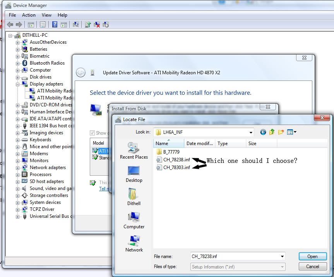Click the Forward arrow in Device Manager toolbar

tap(19, 25)
